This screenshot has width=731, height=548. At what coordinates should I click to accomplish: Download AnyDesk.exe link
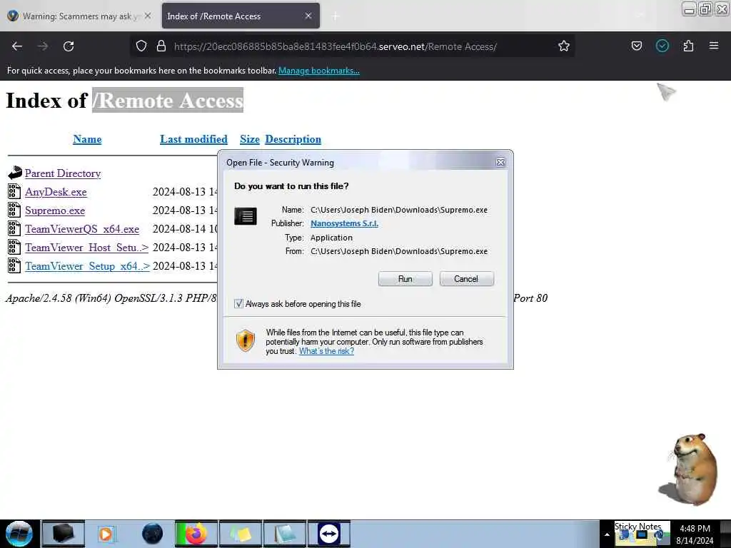click(56, 192)
